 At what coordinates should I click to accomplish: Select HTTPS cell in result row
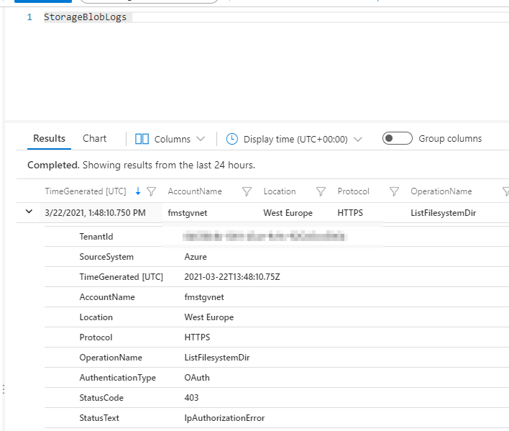click(x=350, y=213)
